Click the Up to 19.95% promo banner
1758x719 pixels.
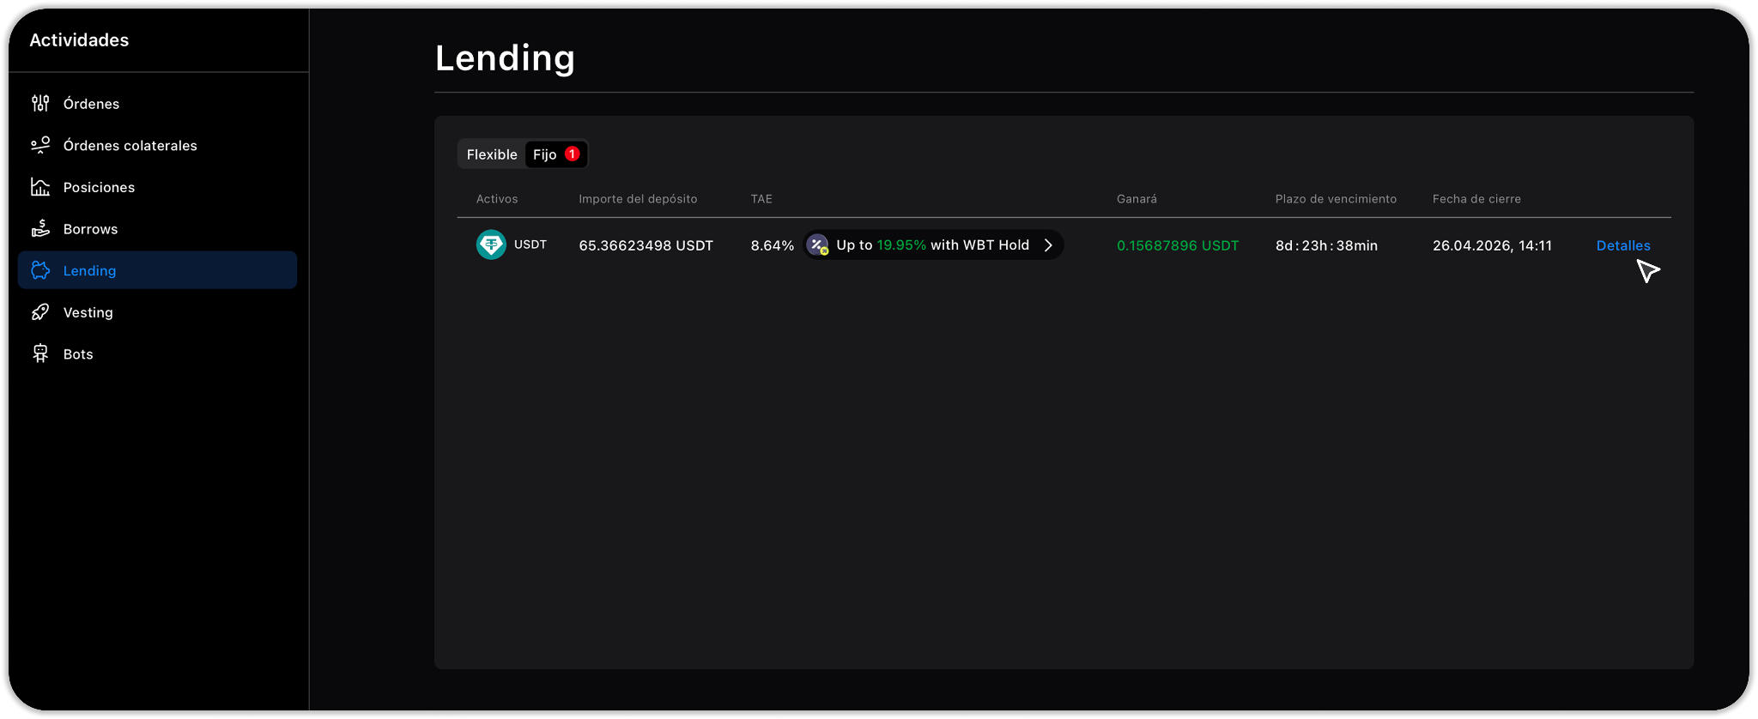pos(932,245)
